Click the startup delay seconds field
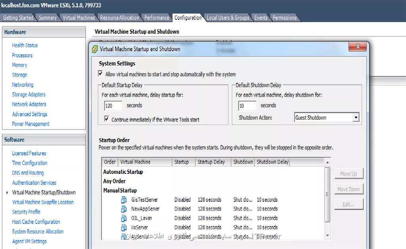The height and width of the screenshot is (249, 406). pos(113,106)
